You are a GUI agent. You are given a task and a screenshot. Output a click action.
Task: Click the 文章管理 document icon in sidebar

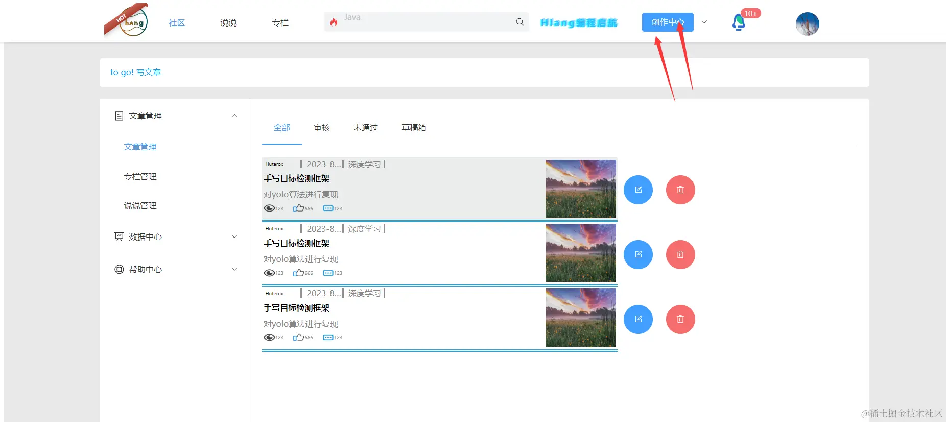coord(119,116)
